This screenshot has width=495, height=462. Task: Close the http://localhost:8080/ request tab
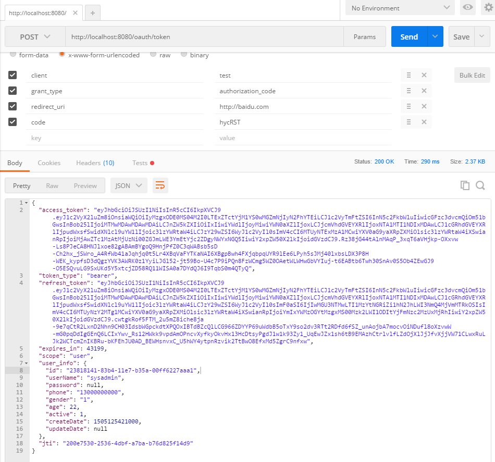click(75, 13)
